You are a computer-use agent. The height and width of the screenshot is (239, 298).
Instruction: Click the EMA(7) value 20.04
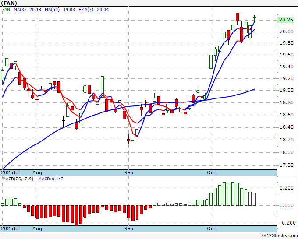(103, 10)
